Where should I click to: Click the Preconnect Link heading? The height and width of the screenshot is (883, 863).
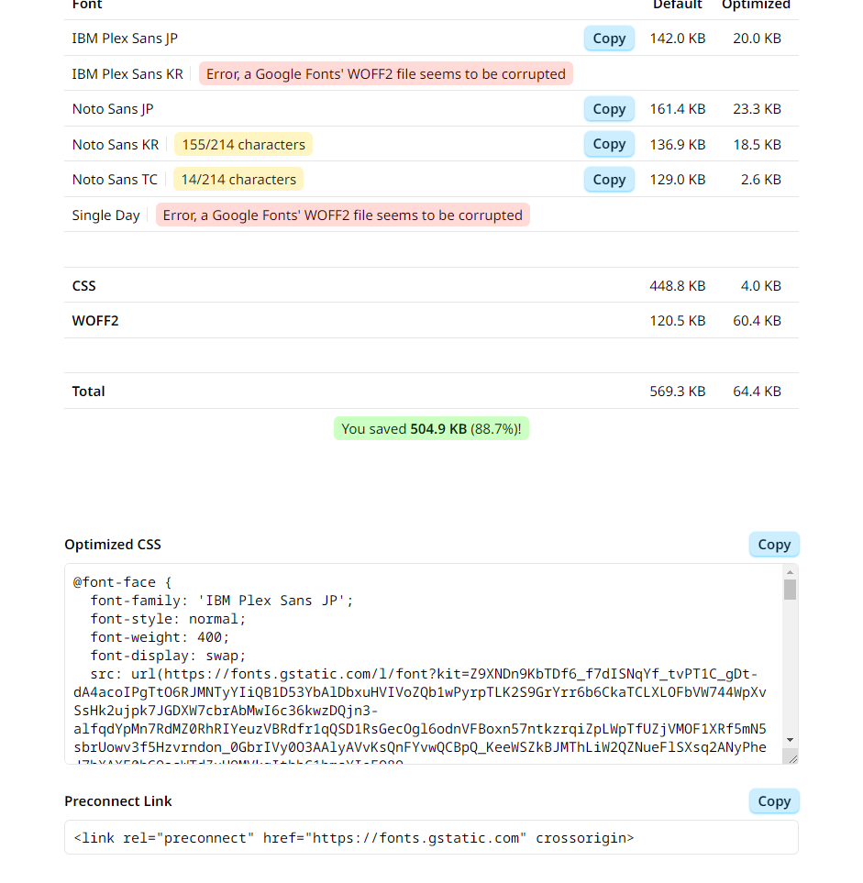coord(118,801)
